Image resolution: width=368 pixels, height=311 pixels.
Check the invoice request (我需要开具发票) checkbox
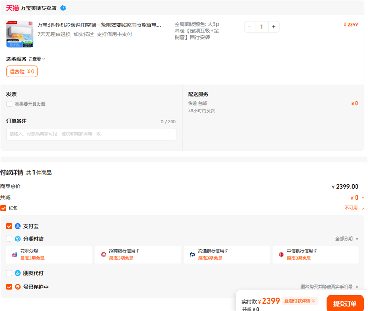coord(9,104)
